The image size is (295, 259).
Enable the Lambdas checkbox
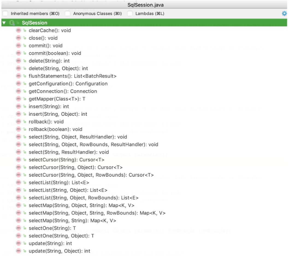[130, 13]
